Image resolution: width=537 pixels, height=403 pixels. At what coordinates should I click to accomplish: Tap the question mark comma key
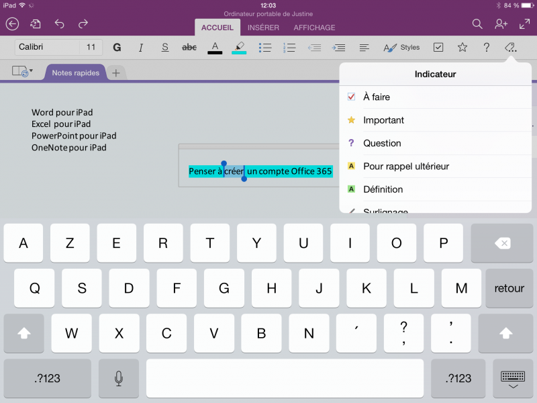pos(404,332)
